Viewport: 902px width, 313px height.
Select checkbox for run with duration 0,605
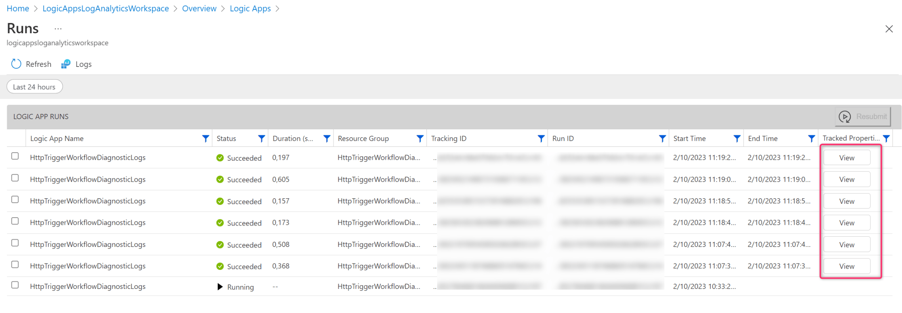pyautogui.click(x=15, y=178)
